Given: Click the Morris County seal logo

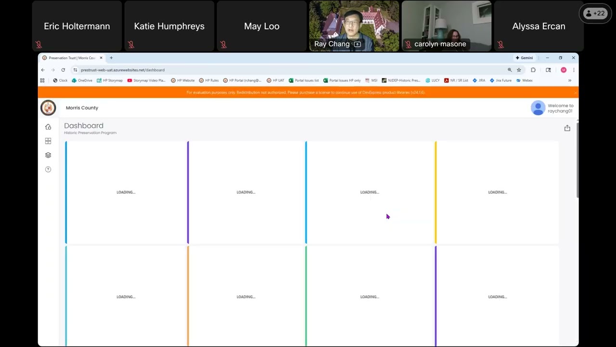Looking at the screenshot, I should point(48,108).
